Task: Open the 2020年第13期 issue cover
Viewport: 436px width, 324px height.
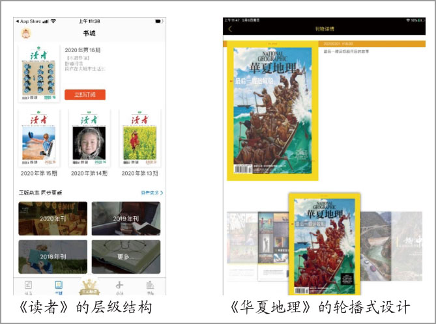Action: pyautogui.click(x=140, y=138)
